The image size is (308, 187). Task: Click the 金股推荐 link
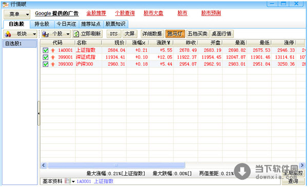click(97, 13)
